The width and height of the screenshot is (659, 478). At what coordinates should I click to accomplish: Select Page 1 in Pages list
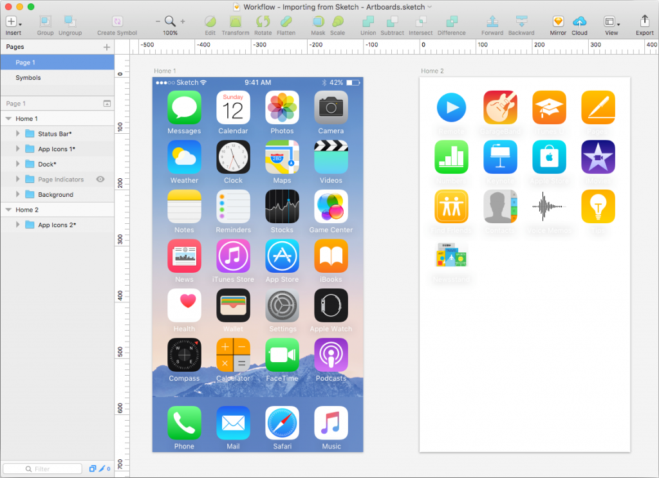tap(57, 62)
